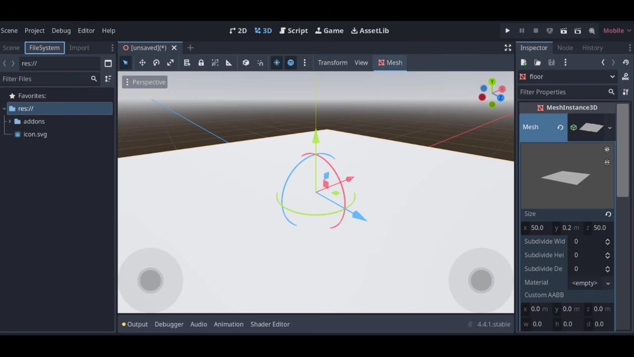634x357 pixels.
Task: Switch to the Script workspace
Action: pos(294,31)
